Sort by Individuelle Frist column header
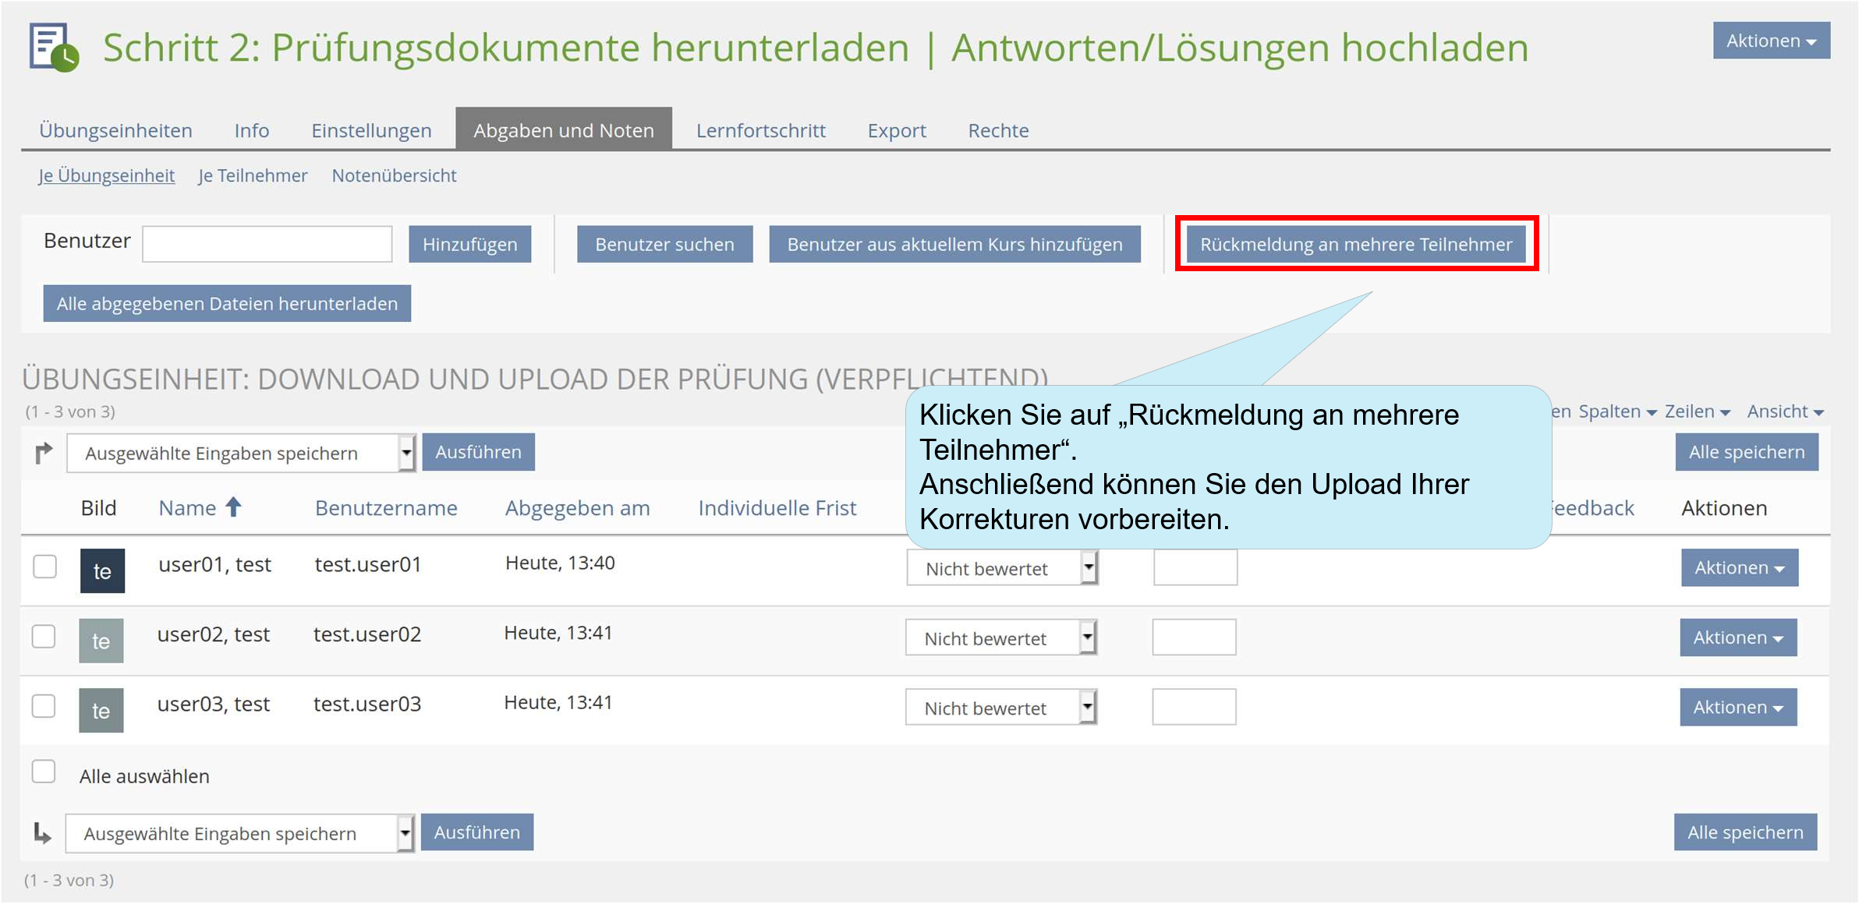Viewport: 1859px width, 904px height. tap(777, 508)
